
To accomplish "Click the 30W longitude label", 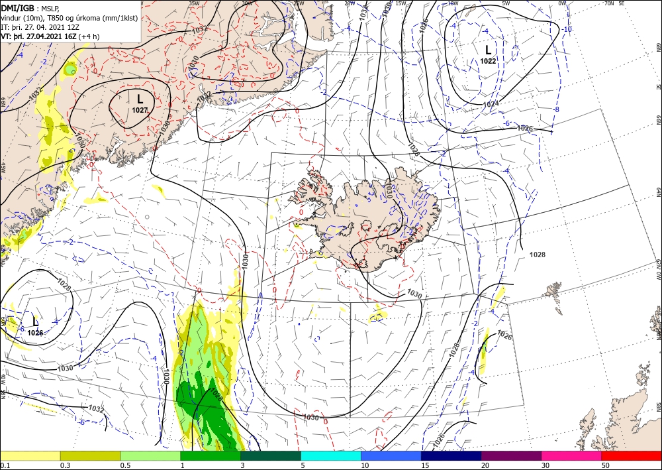I will point(248,3).
